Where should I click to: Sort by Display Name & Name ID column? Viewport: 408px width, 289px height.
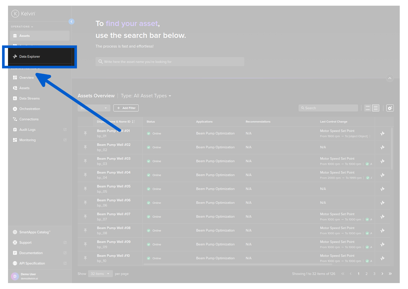pyautogui.click(x=133, y=122)
